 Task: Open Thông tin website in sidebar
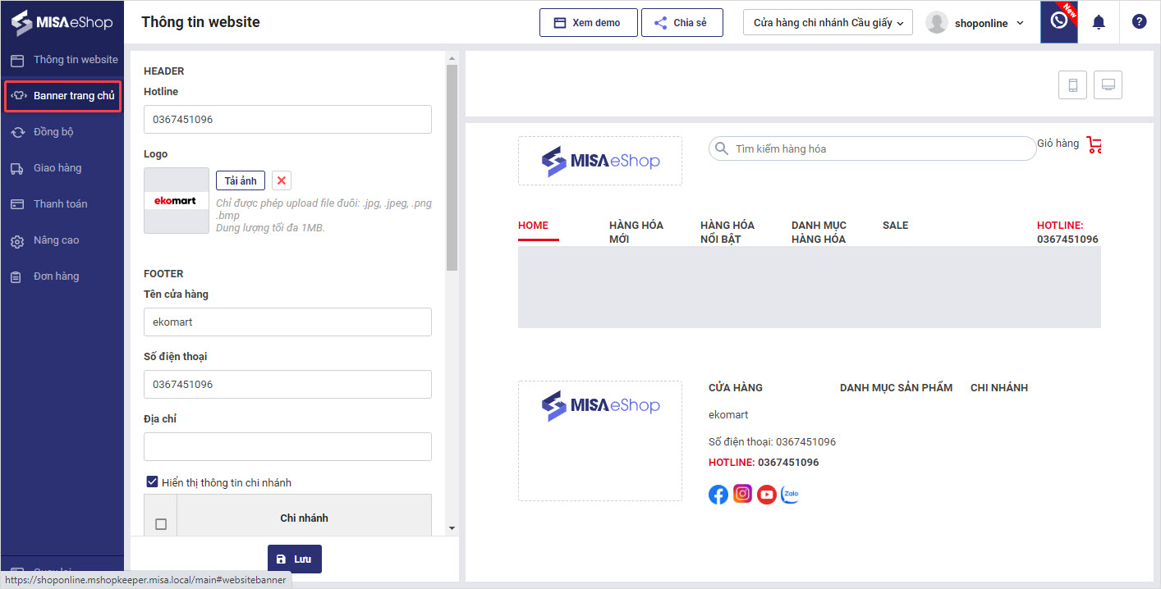tap(62, 60)
